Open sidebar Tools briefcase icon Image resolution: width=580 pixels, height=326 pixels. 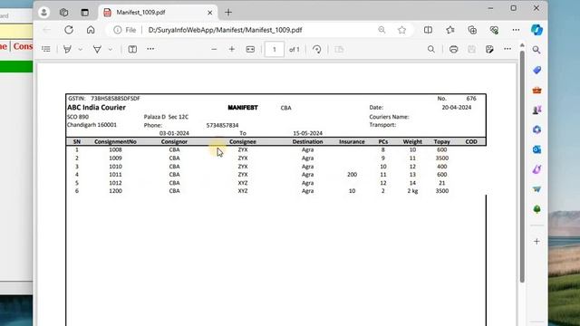536,91
